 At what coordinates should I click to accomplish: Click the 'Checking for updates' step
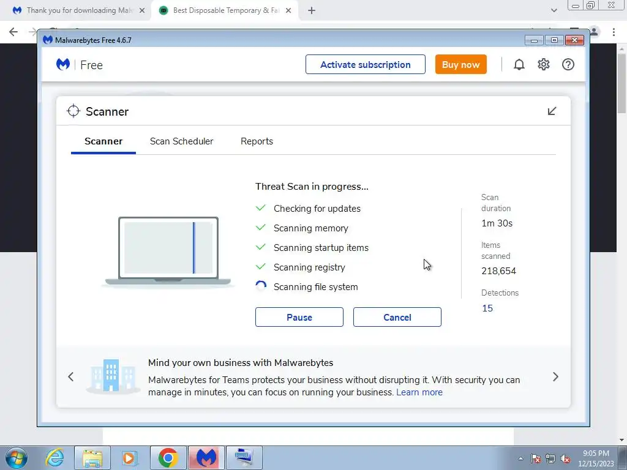(x=317, y=209)
